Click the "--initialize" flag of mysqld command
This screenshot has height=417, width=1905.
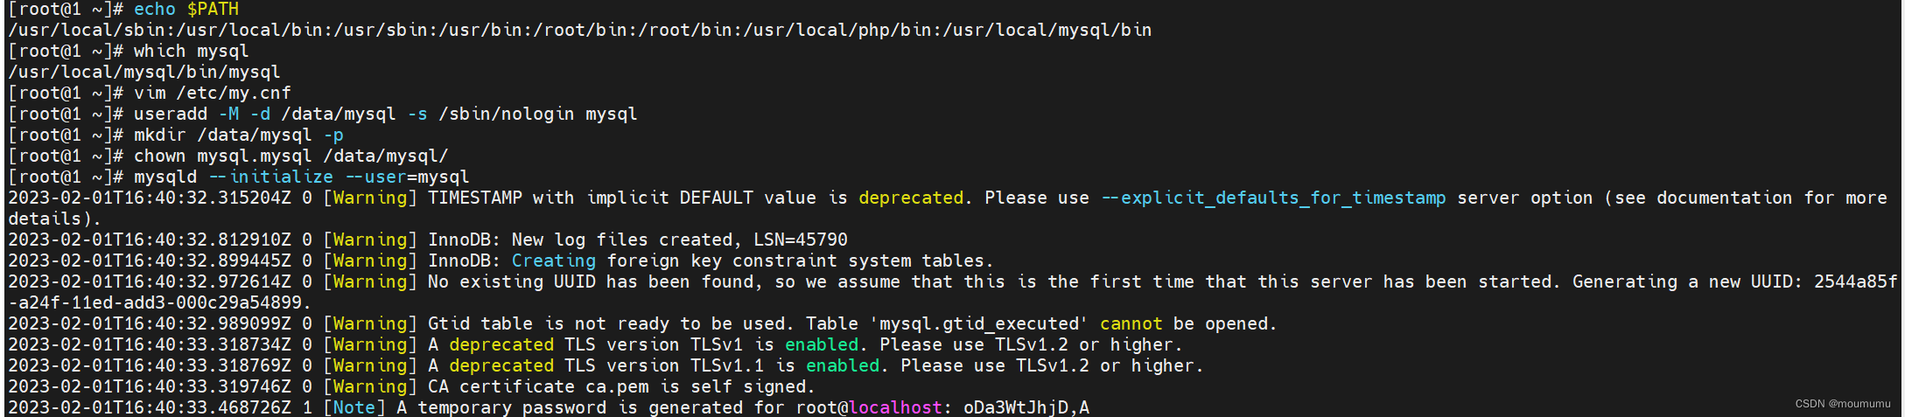(x=270, y=177)
